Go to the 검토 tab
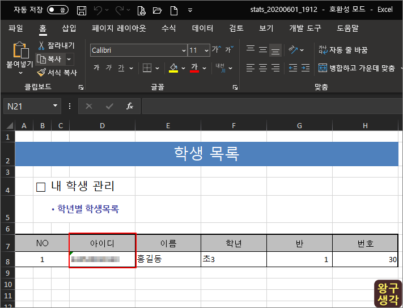The height and width of the screenshot is (308, 403). click(x=236, y=28)
